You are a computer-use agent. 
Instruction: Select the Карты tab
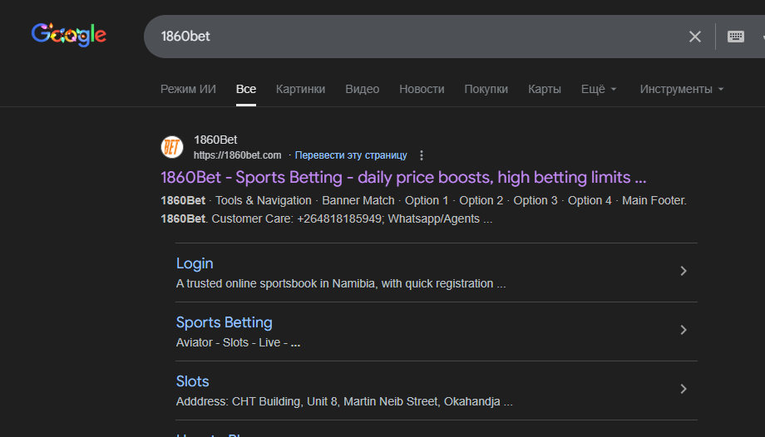tap(545, 89)
